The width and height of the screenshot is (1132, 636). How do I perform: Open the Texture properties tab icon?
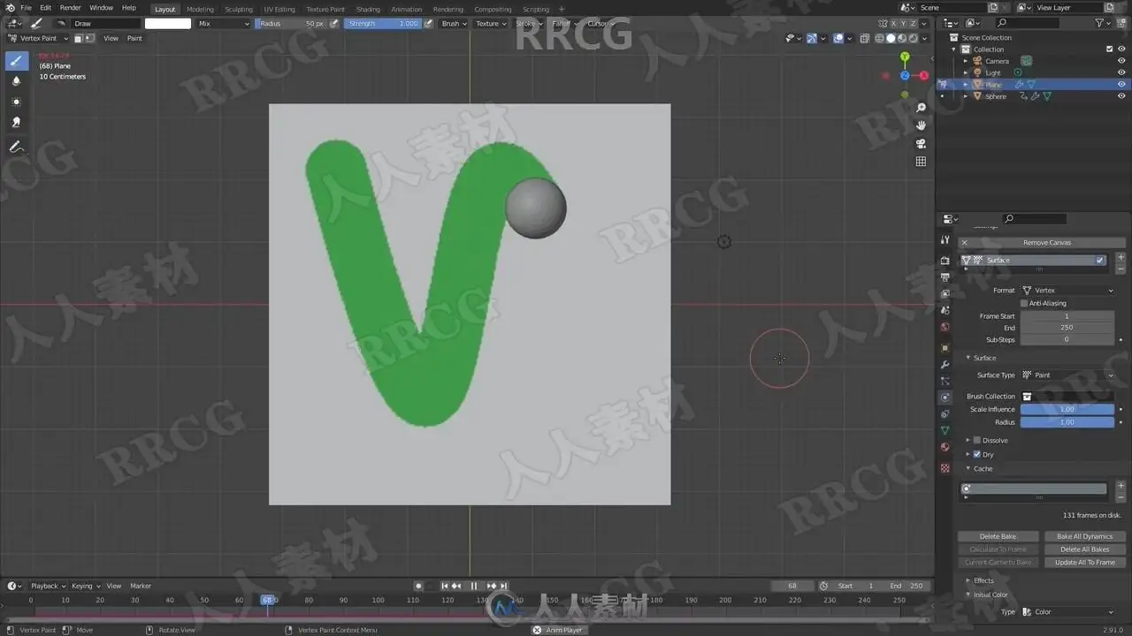coord(945,468)
